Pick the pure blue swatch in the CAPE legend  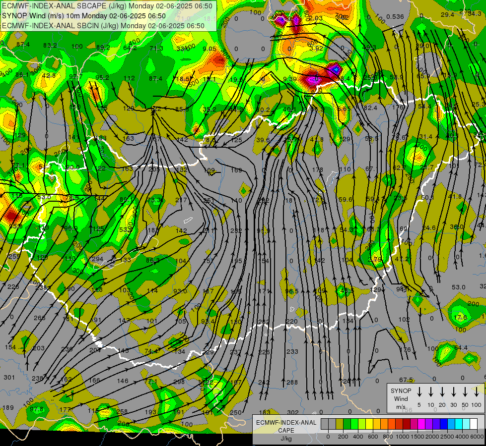click(443, 424)
